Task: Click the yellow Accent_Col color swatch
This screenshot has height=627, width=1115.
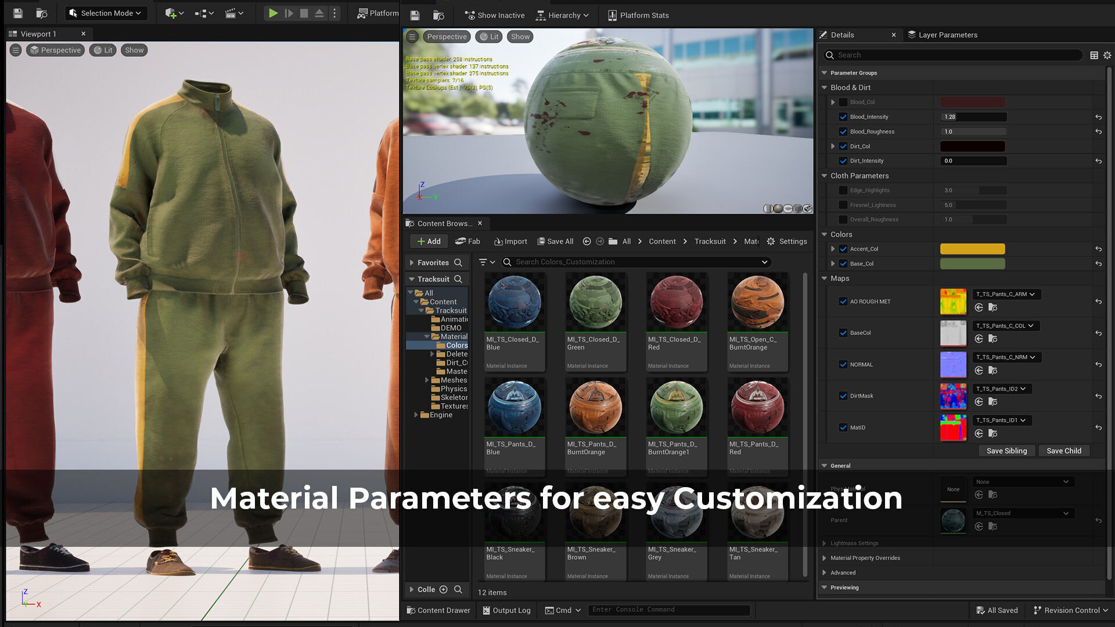Action: point(973,249)
